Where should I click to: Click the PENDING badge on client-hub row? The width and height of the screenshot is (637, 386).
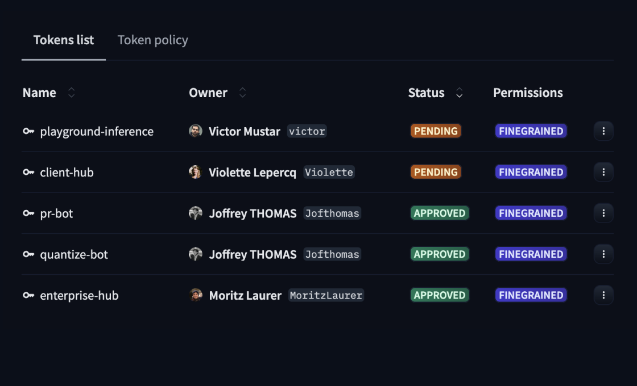(436, 172)
